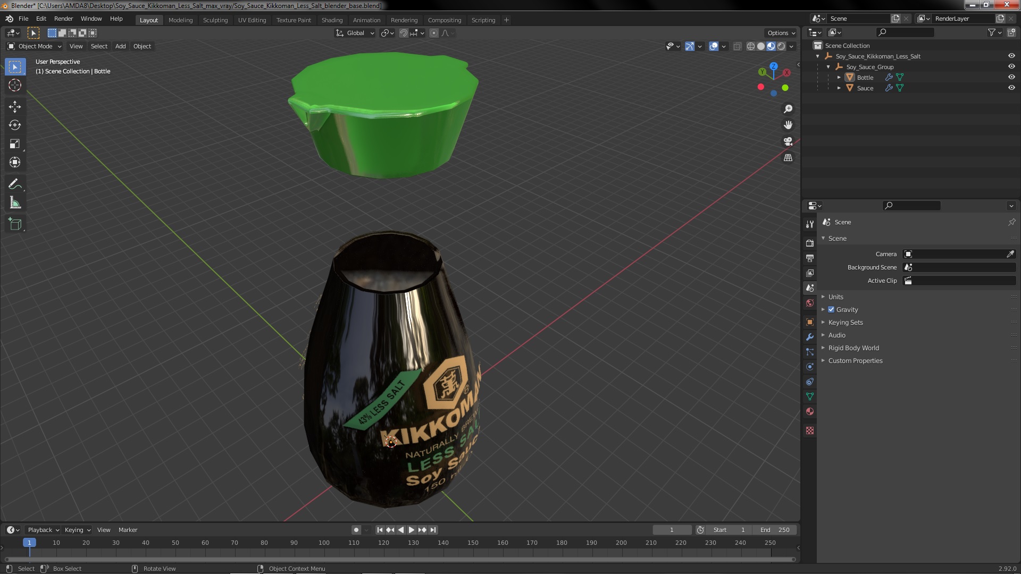
Task: Switch to the Shading workspace tab
Action: pos(332,20)
